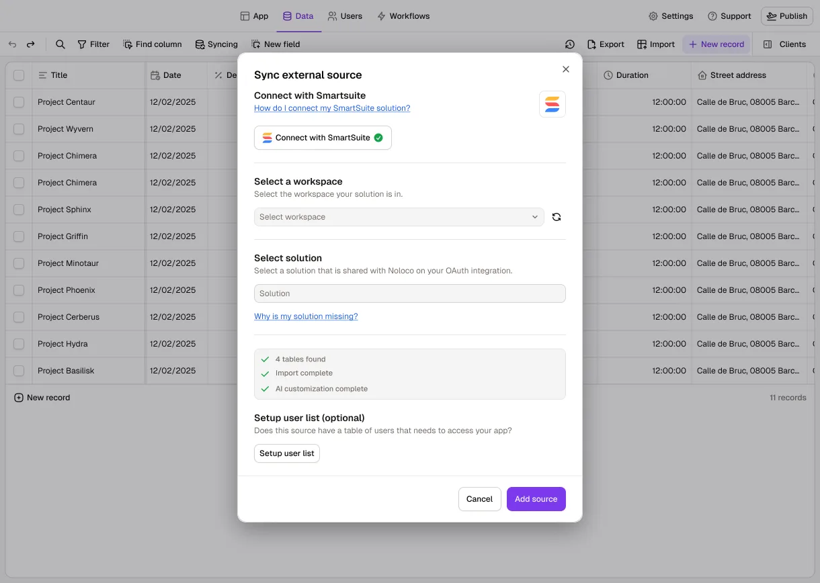This screenshot has height=583, width=820.
Task: Click the refresh workspaces icon
Action: click(557, 217)
